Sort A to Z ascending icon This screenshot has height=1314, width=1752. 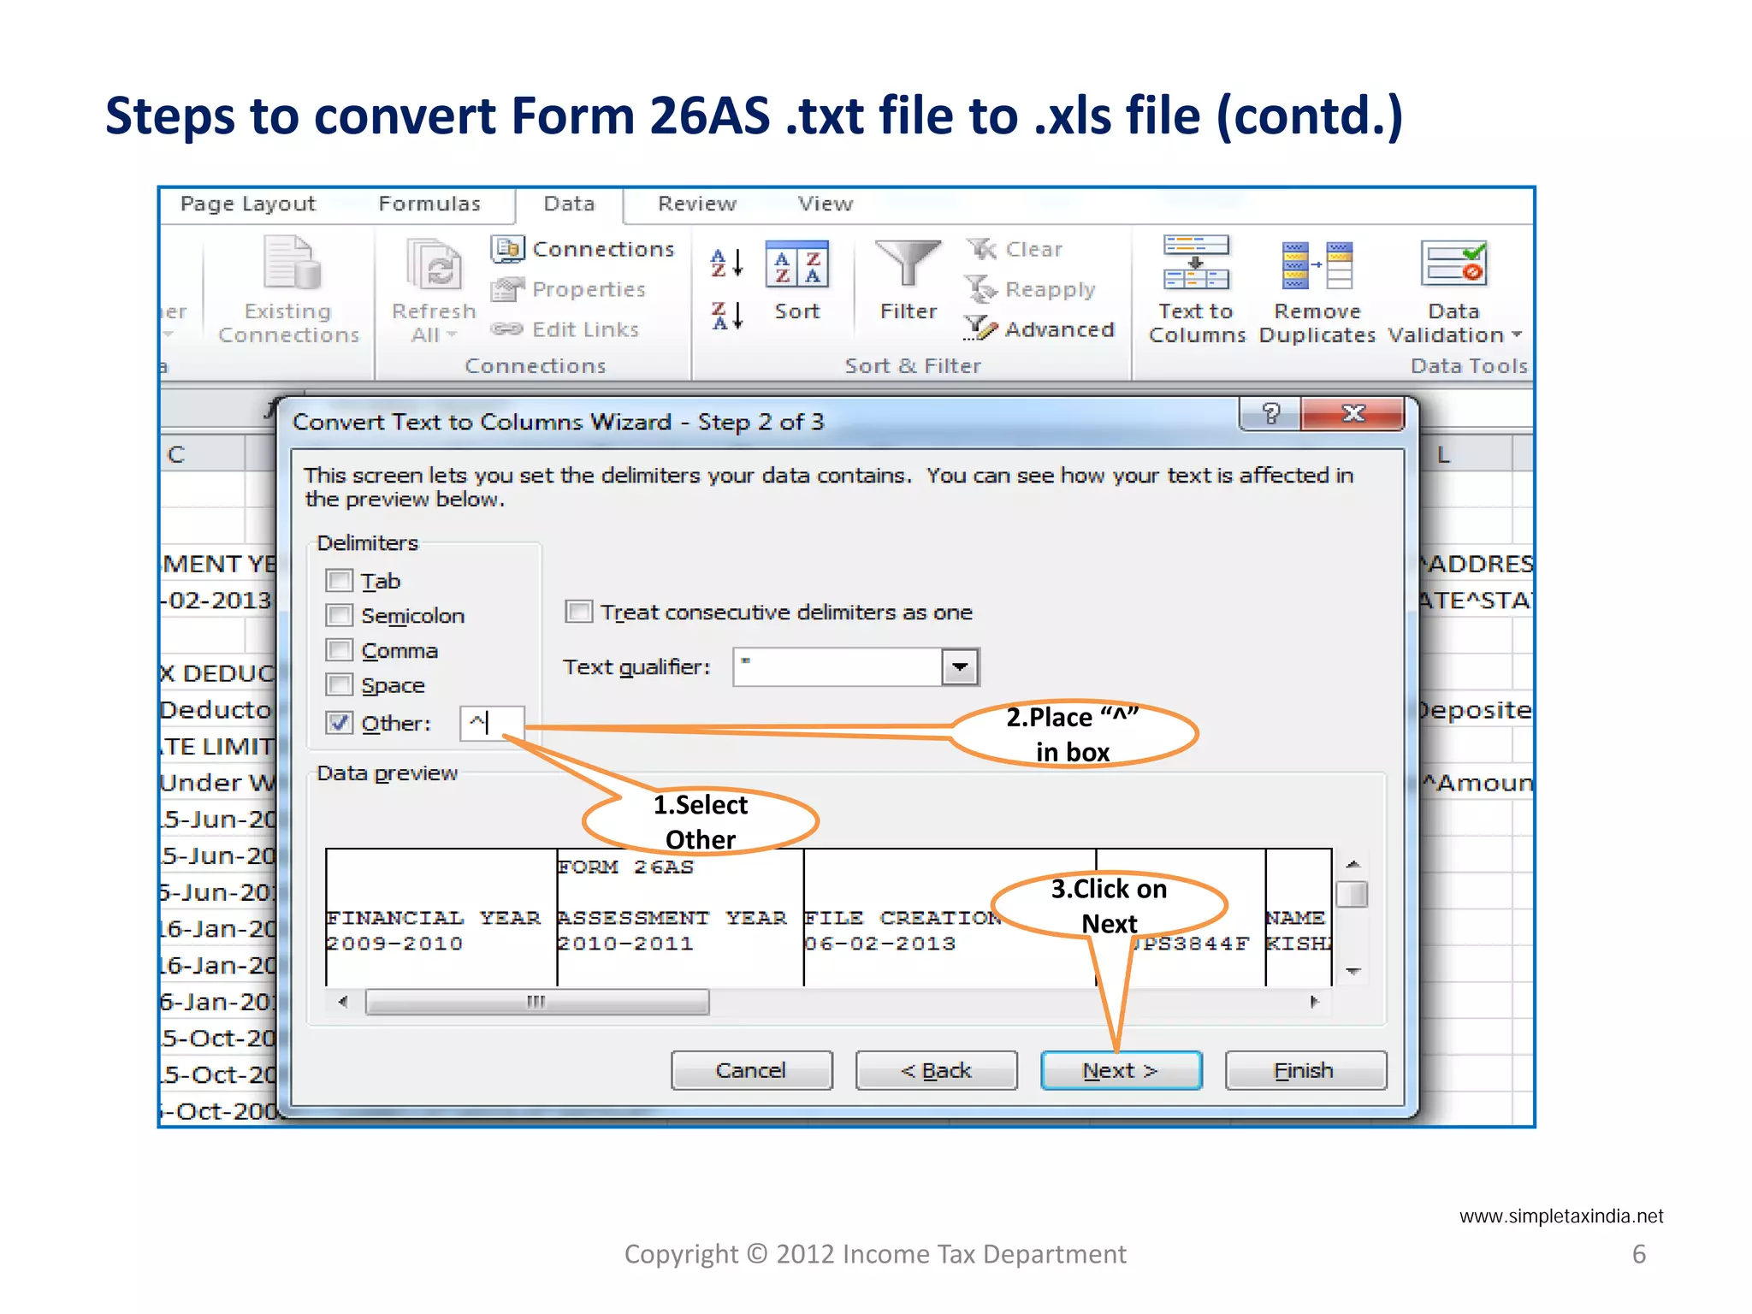coord(727,263)
